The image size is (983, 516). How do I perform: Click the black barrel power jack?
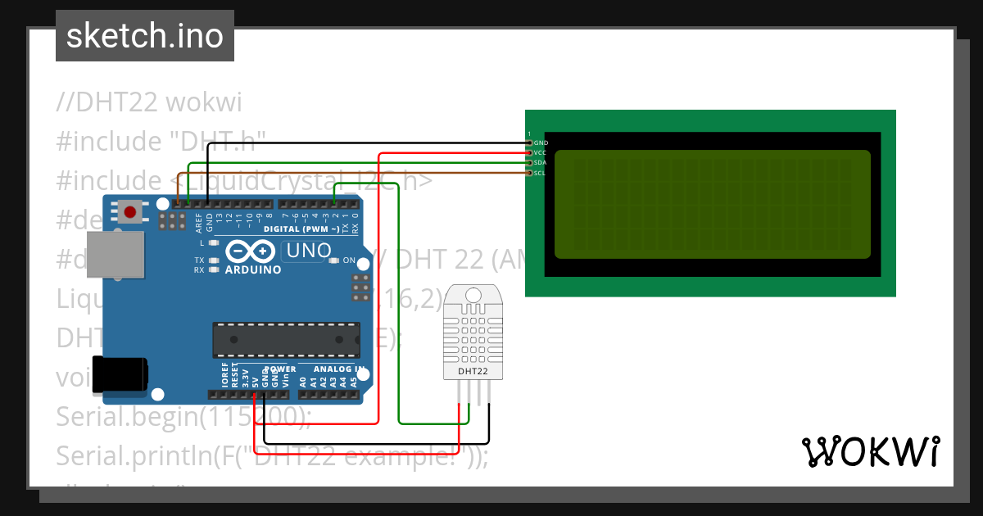pos(119,373)
